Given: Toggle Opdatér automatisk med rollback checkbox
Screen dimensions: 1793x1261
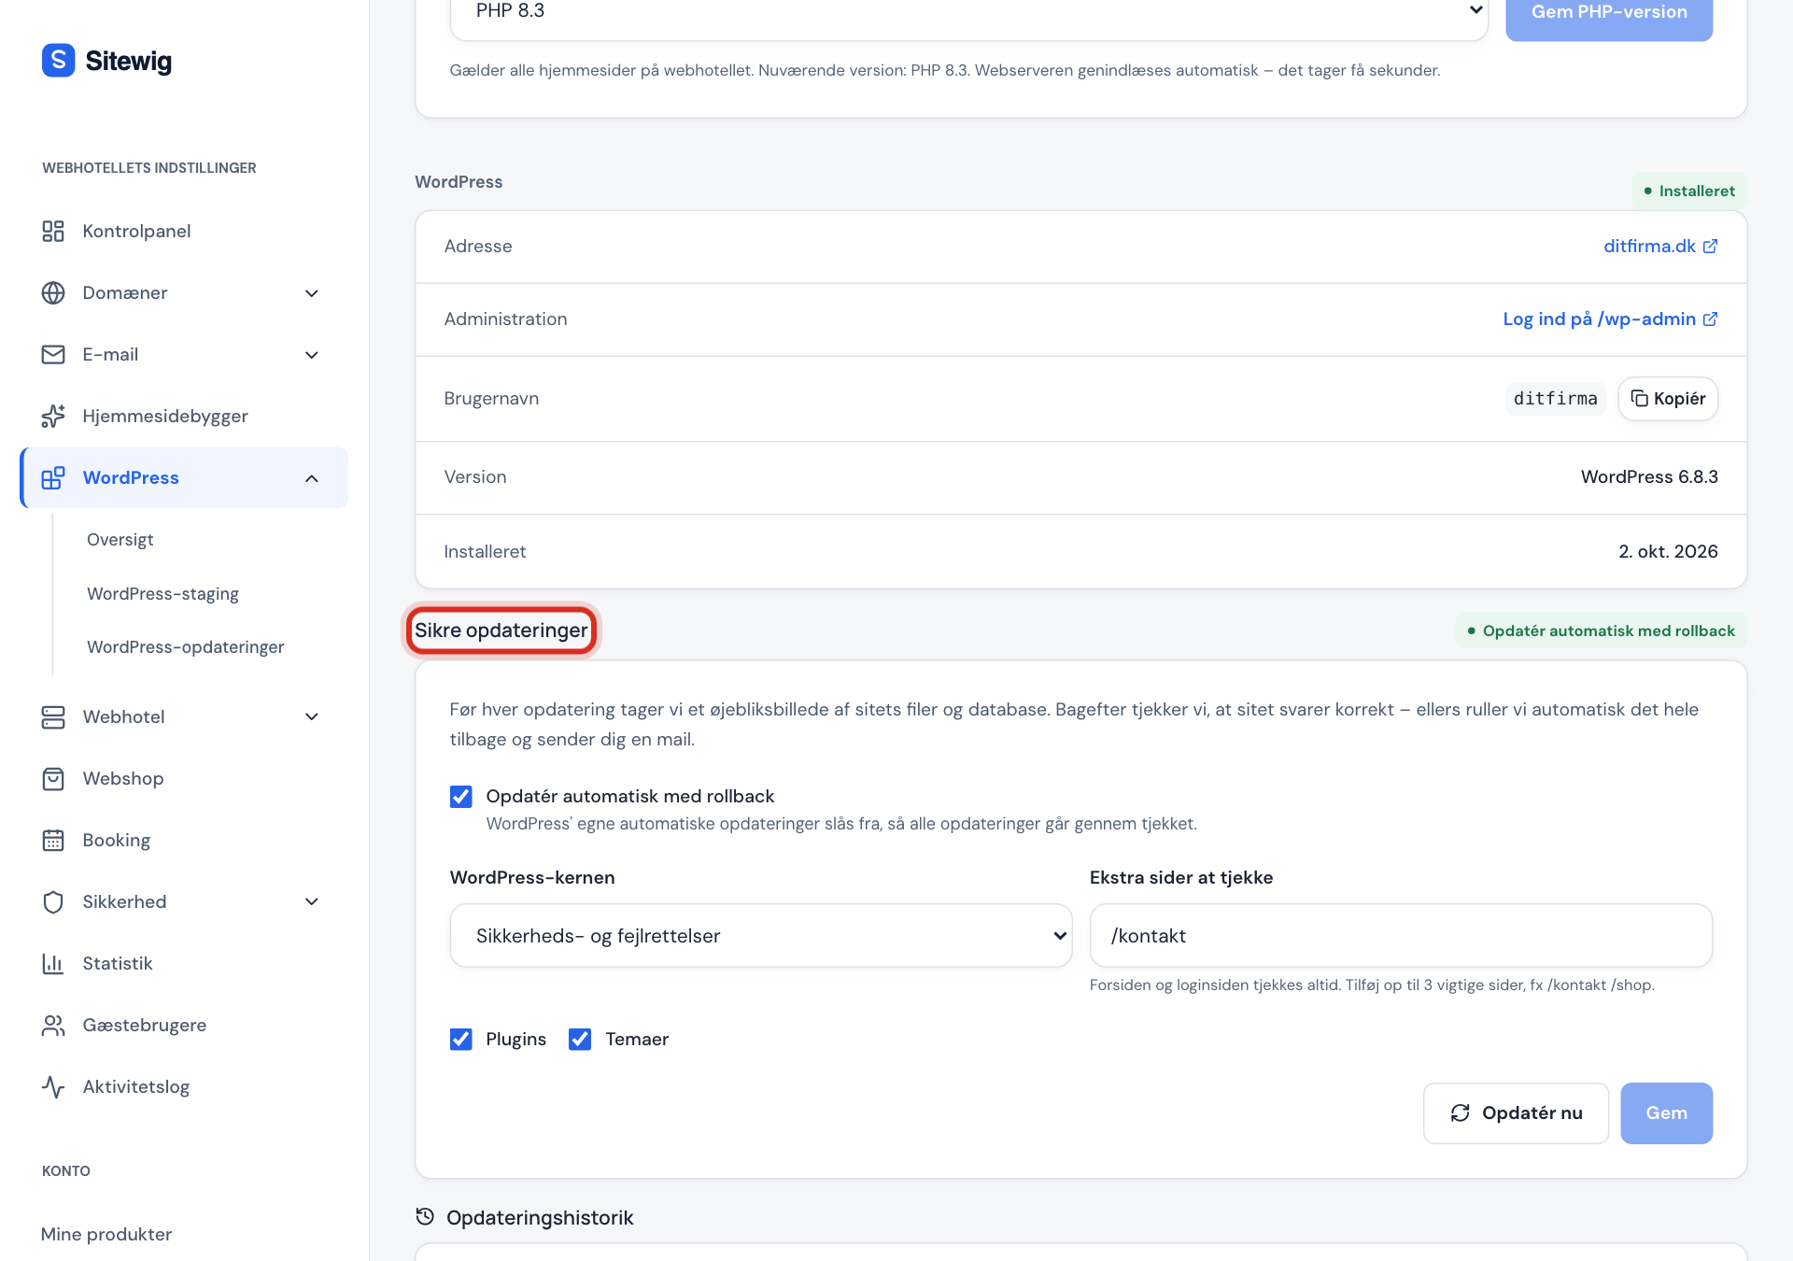Looking at the screenshot, I should click(460, 796).
